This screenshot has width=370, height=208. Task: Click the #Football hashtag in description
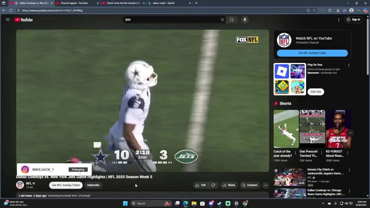point(84,196)
